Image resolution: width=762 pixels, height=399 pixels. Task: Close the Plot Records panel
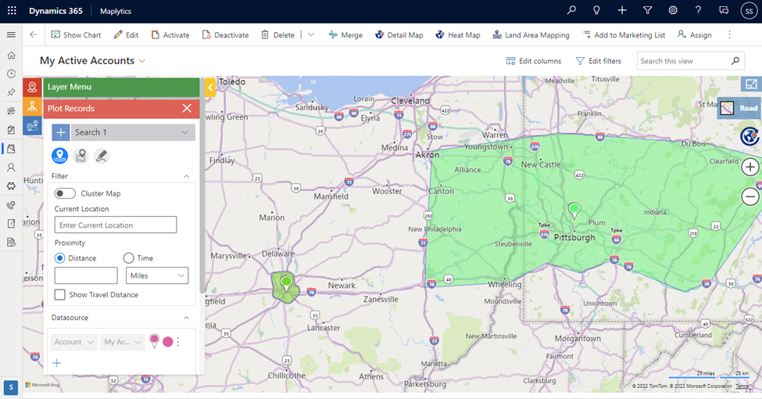click(x=187, y=108)
